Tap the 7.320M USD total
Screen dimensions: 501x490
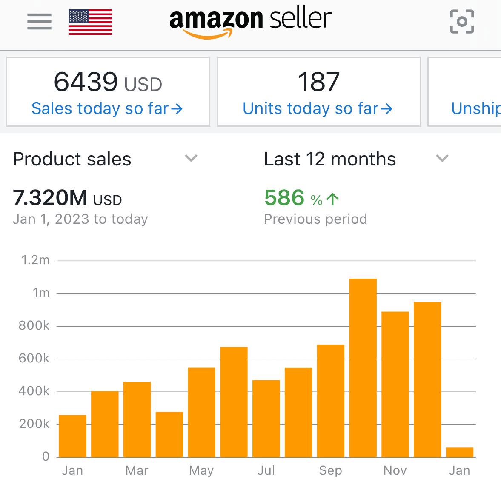(67, 198)
